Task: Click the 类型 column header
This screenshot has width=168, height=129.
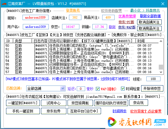Action: 23,41
